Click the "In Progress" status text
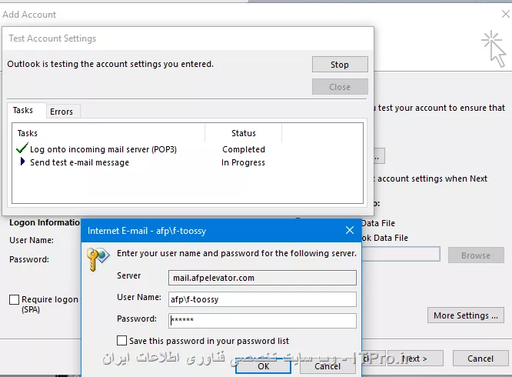512x377 pixels. click(243, 162)
